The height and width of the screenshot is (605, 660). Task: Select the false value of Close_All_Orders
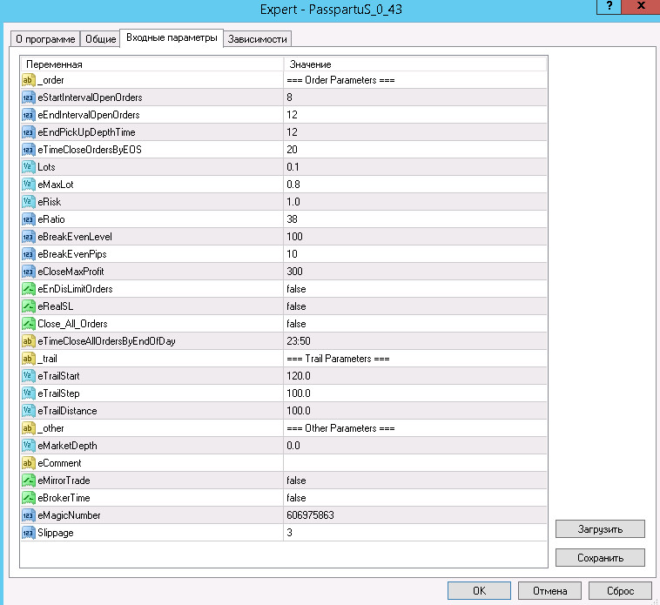click(296, 324)
